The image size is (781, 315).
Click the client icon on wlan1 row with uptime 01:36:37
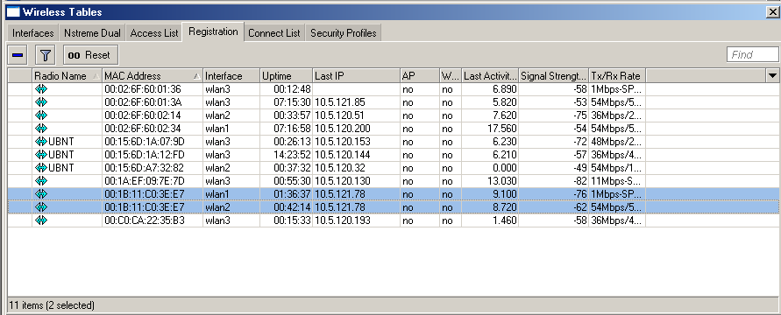[41, 193]
